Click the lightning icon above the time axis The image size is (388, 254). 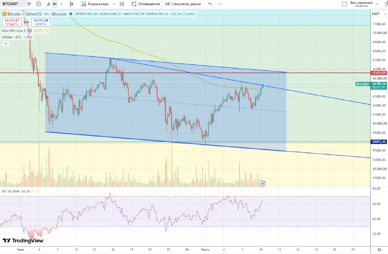pyautogui.click(x=263, y=184)
